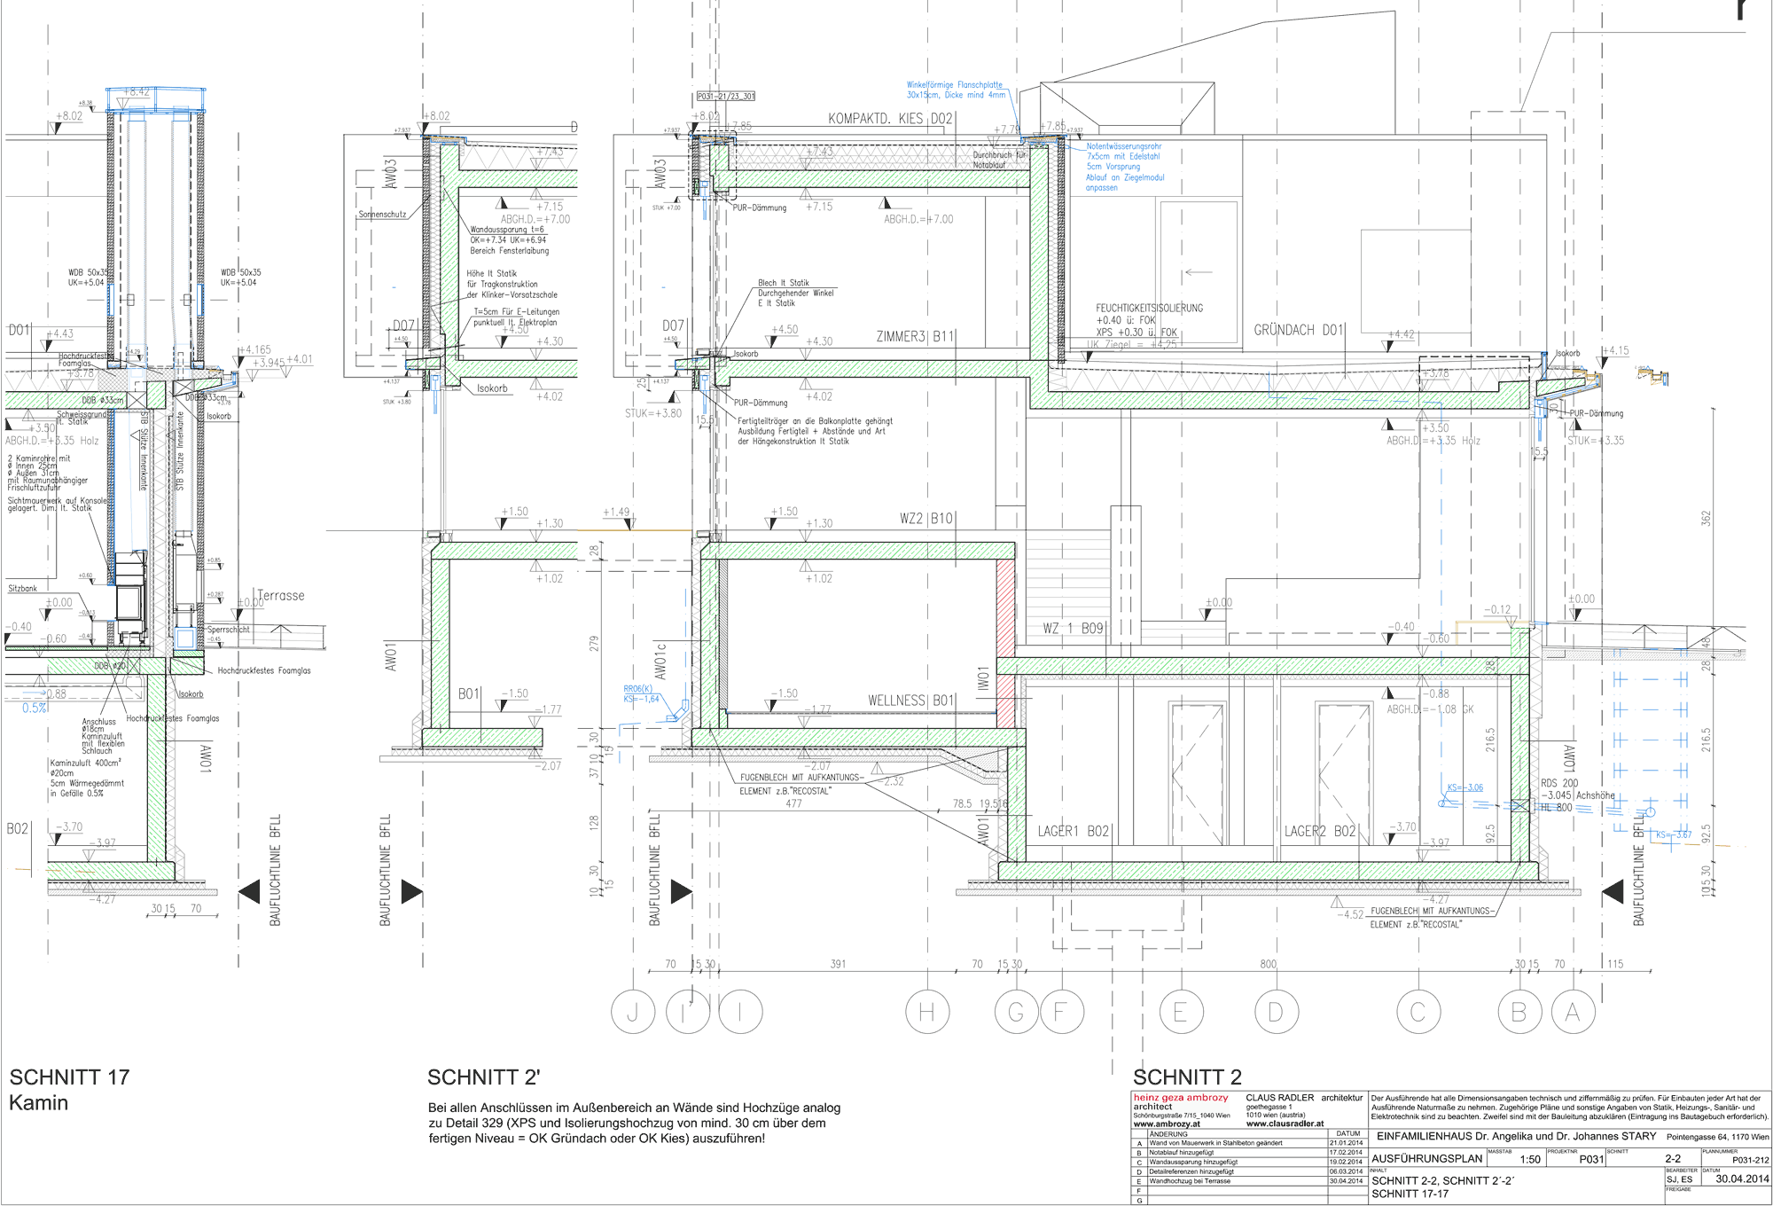Image resolution: width=1773 pixels, height=1206 pixels.
Task: Click the 'Sperrschicht' annotation
Action: click(x=229, y=630)
